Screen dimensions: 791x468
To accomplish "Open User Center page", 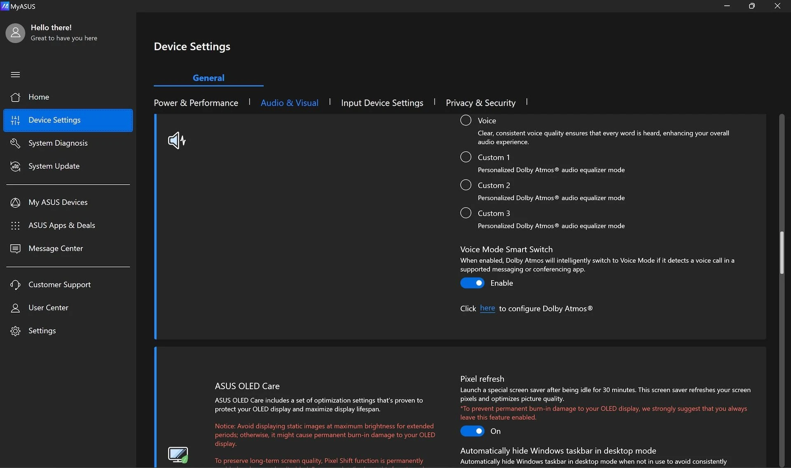I will tap(68, 308).
